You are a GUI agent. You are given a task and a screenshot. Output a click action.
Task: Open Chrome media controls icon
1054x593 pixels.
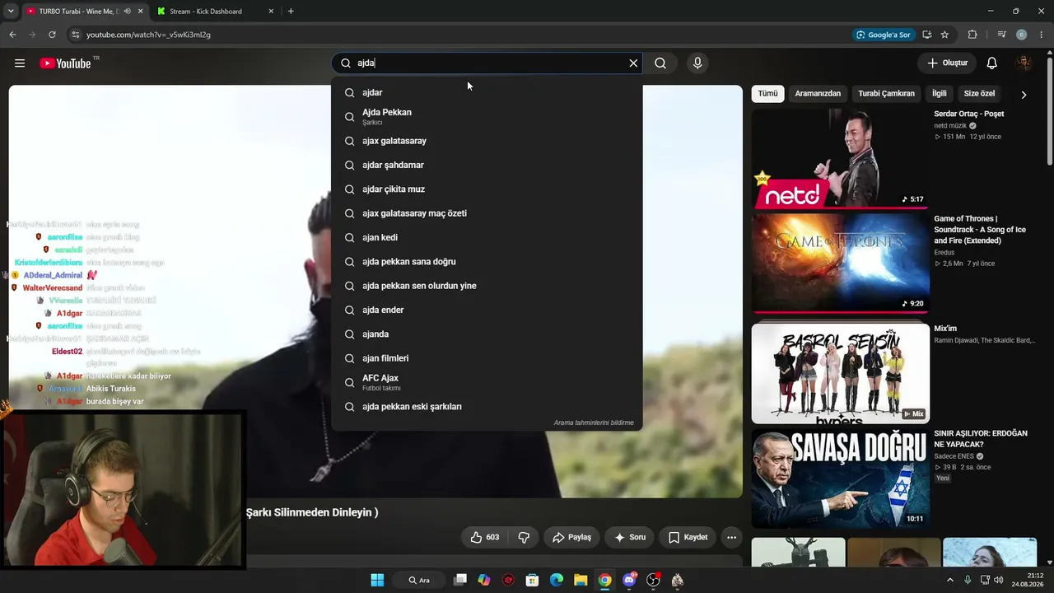coord(1001,35)
